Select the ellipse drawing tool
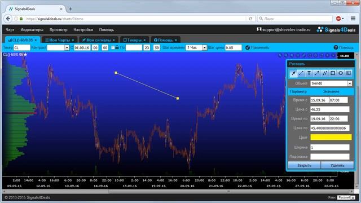Screen dimensions: 361x203 (x=341, y=73)
